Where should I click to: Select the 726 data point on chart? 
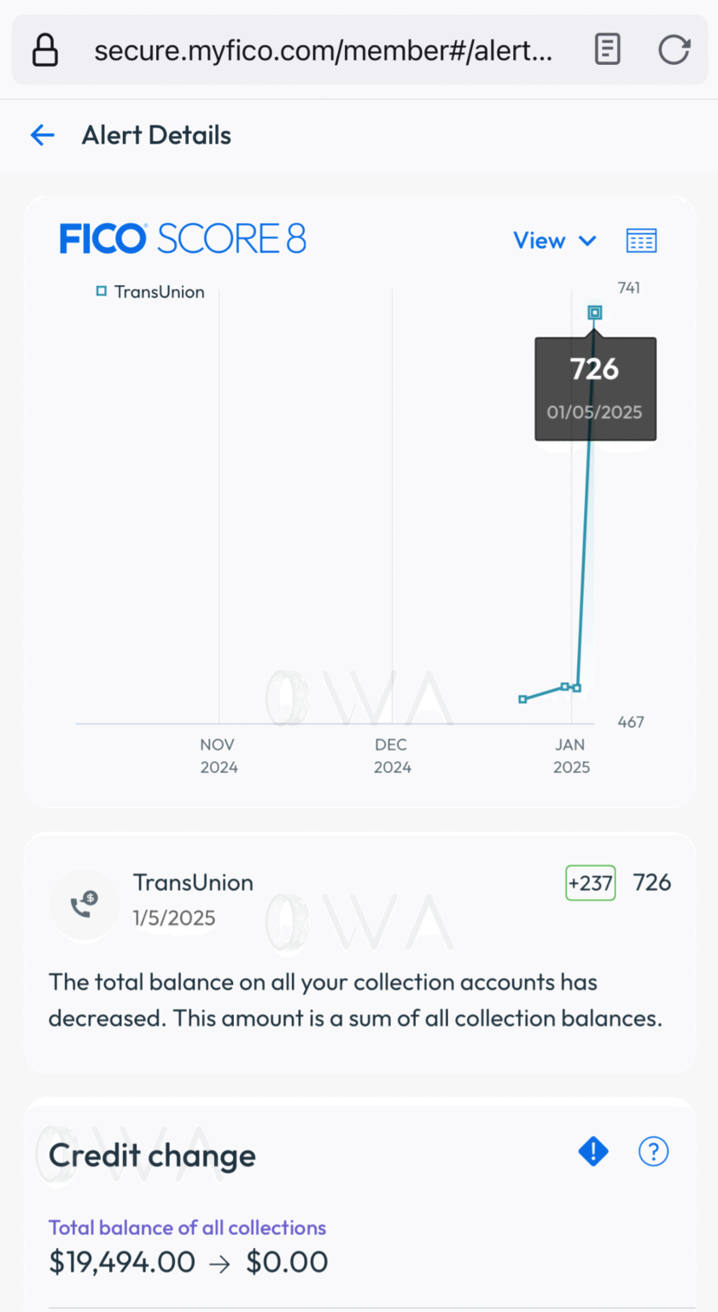pos(595,313)
